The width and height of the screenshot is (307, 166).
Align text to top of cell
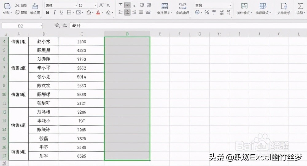(x=121, y=5)
